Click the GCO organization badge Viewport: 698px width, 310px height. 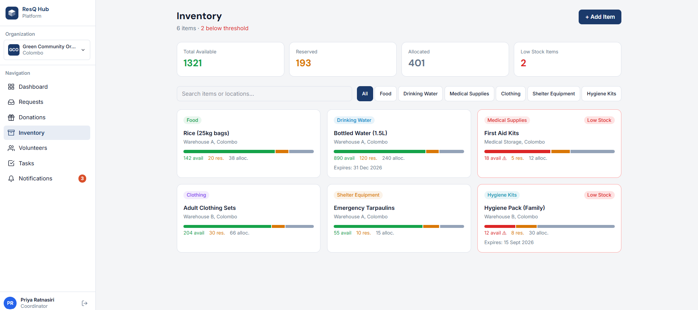14,50
